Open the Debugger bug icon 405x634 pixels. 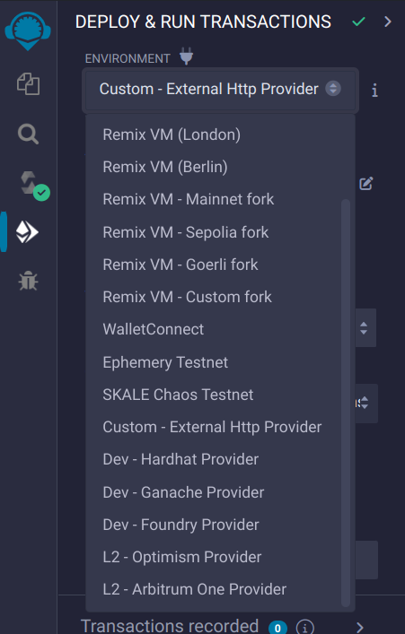coord(29,281)
